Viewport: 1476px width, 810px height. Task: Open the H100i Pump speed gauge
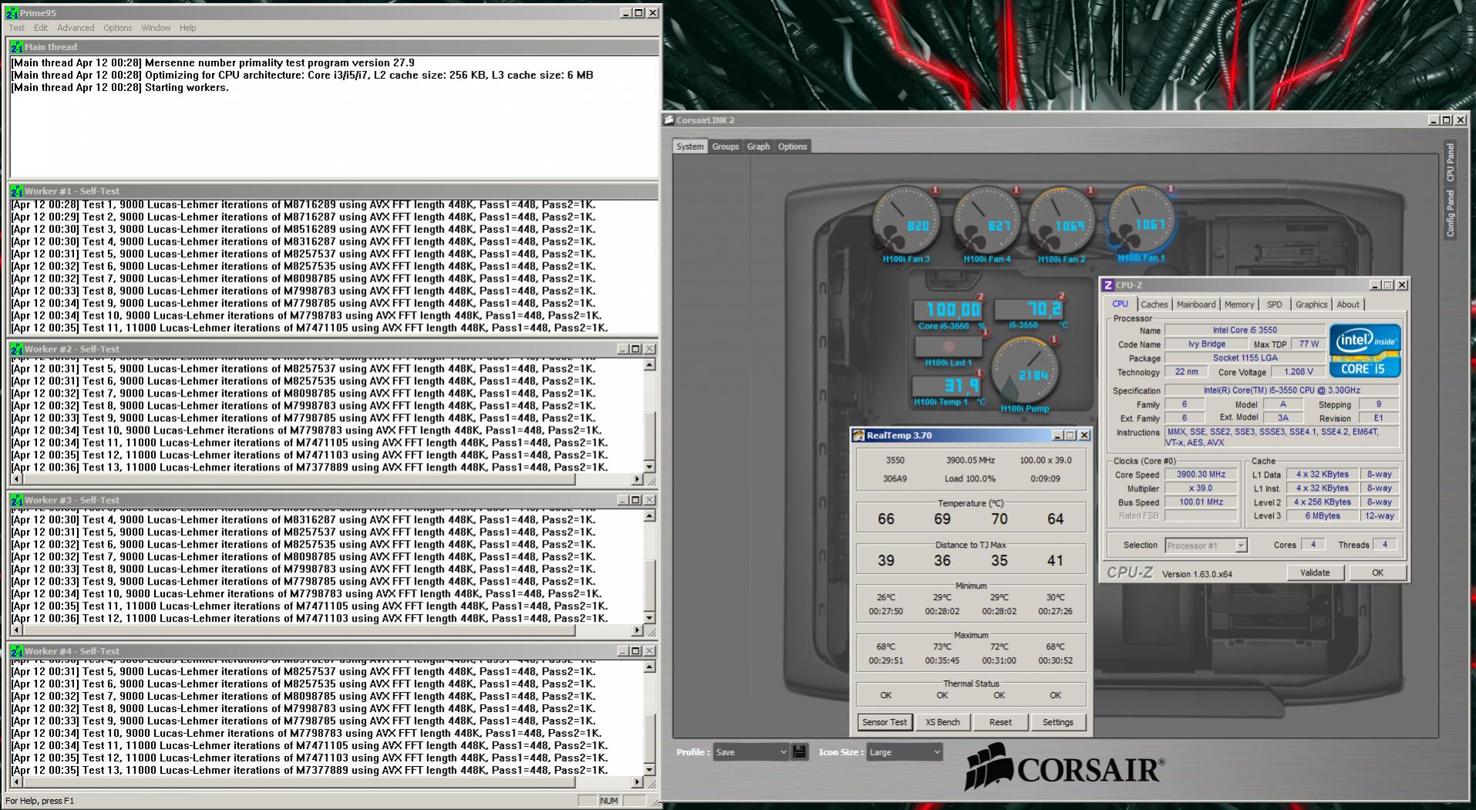point(1024,370)
